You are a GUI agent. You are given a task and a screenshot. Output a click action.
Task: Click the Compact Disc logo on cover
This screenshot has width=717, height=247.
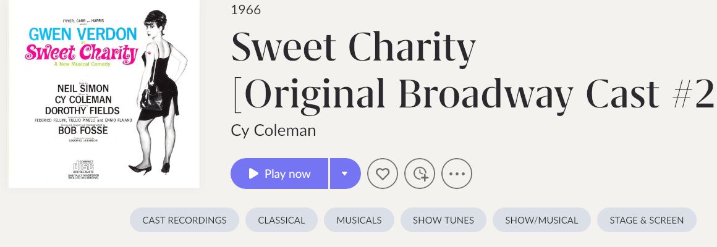tap(82, 167)
